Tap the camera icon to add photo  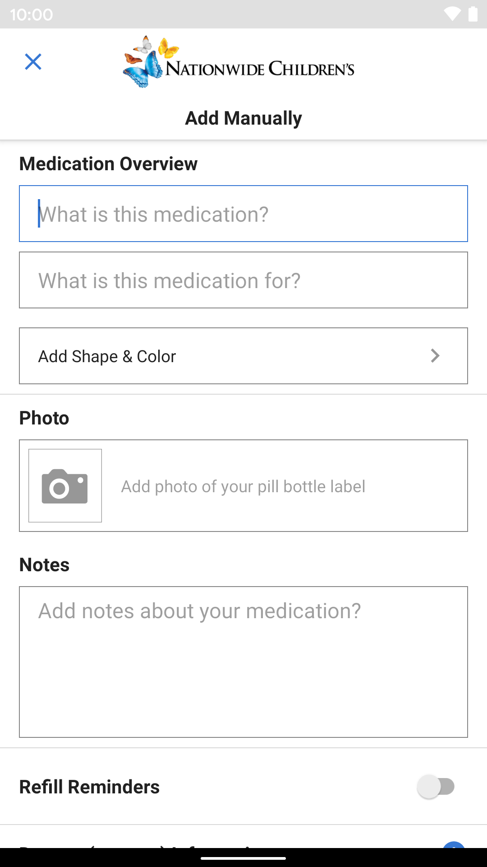pyautogui.click(x=65, y=486)
